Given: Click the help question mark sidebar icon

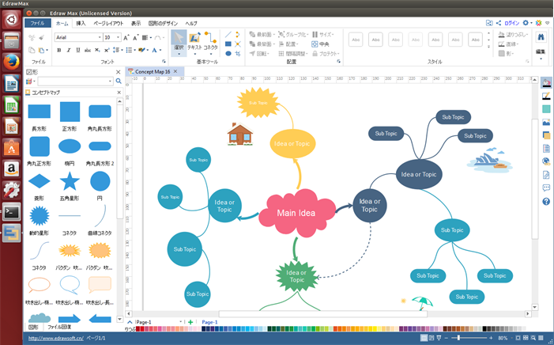Looking at the screenshot, I should 546,202.
